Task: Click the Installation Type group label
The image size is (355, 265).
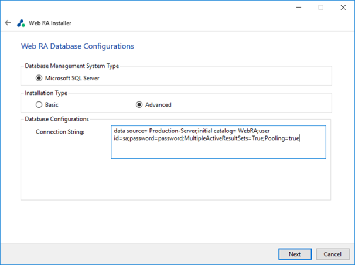Action: tap(46, 93)
